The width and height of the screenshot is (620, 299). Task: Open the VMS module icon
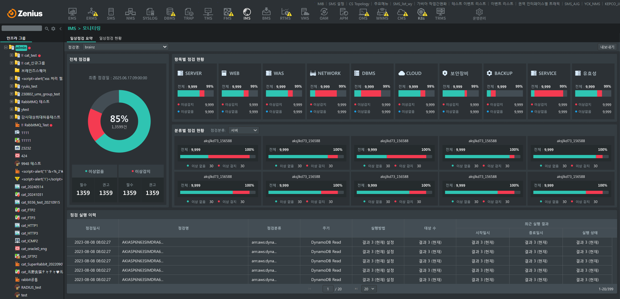click(305, 14)
